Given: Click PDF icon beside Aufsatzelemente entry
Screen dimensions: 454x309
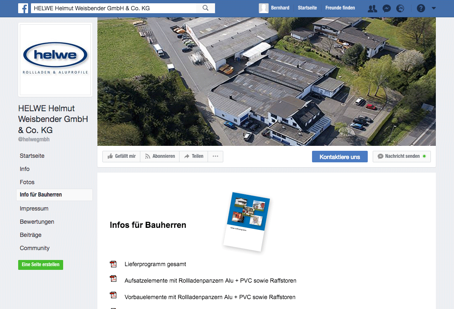Looking at the screenshot, I should pos(113,279).
